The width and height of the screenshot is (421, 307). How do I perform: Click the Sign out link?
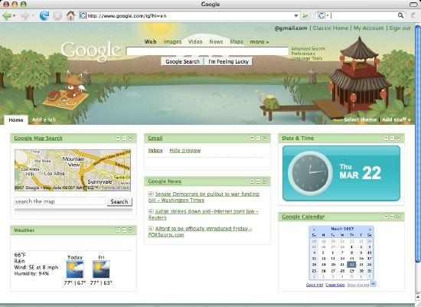(x=400, y=28)
